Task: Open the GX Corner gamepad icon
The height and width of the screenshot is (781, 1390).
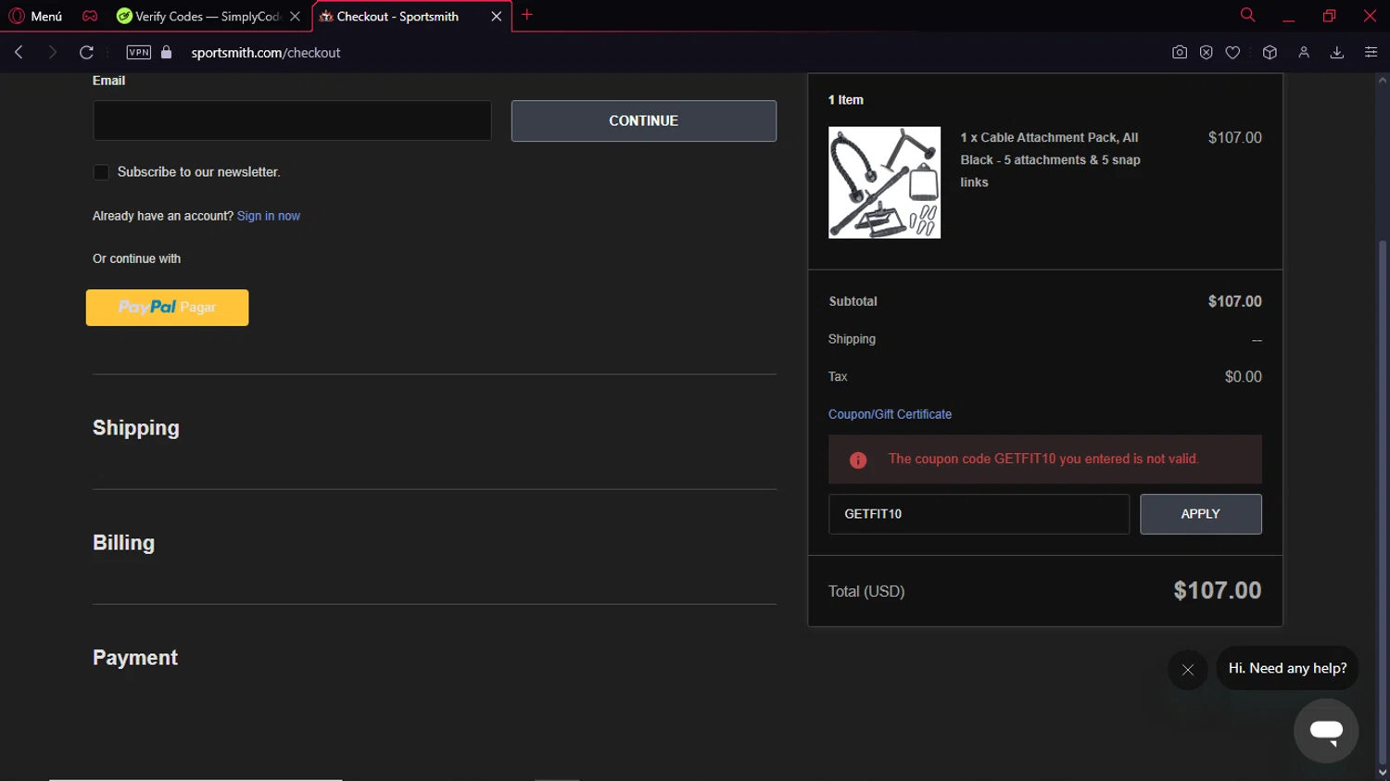Action: pos(90,16)
